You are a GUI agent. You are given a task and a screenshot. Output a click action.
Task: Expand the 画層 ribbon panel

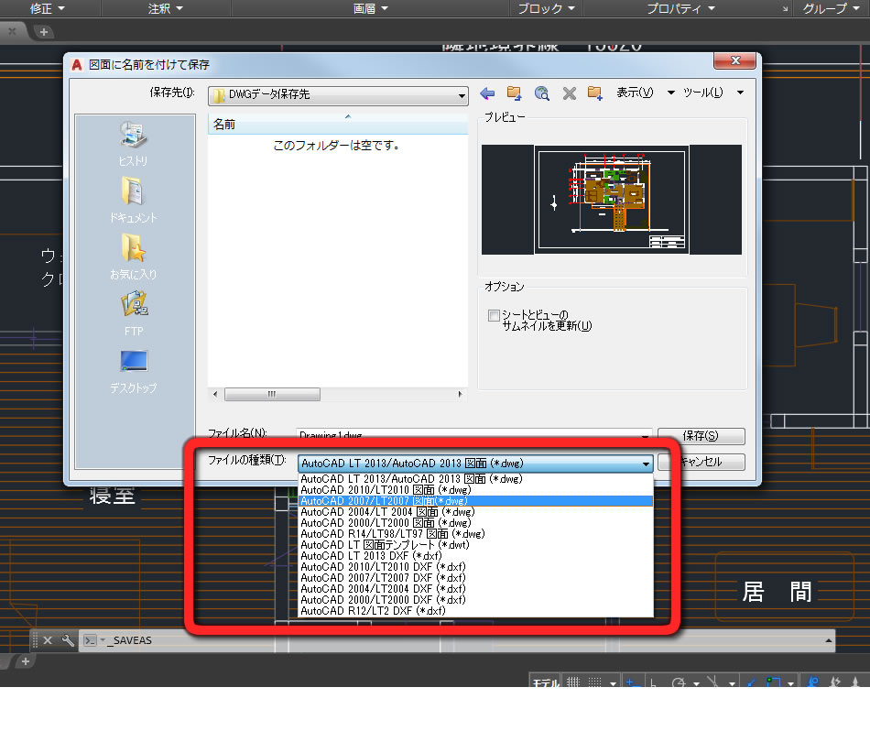[x=370, y=8]
